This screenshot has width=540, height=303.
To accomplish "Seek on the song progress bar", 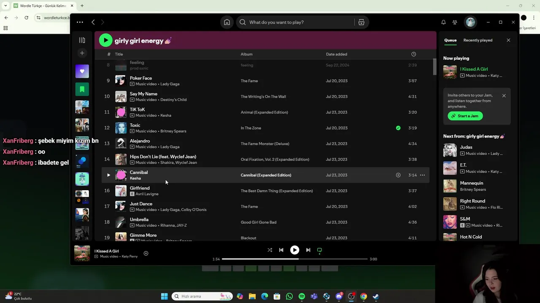I will 294,259.
